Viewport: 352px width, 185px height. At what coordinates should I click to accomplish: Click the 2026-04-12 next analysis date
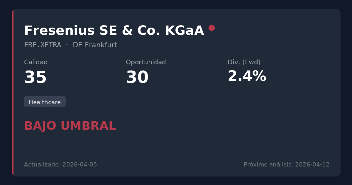click(312, 164)
